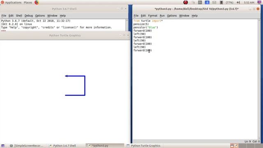Switch to Python Turtle Graphics taskbar button

pos(143,146)
